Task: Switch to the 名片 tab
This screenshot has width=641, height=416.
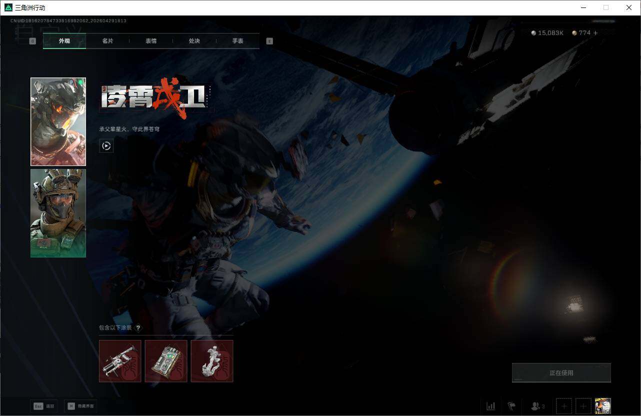Action: coord(107,41)
